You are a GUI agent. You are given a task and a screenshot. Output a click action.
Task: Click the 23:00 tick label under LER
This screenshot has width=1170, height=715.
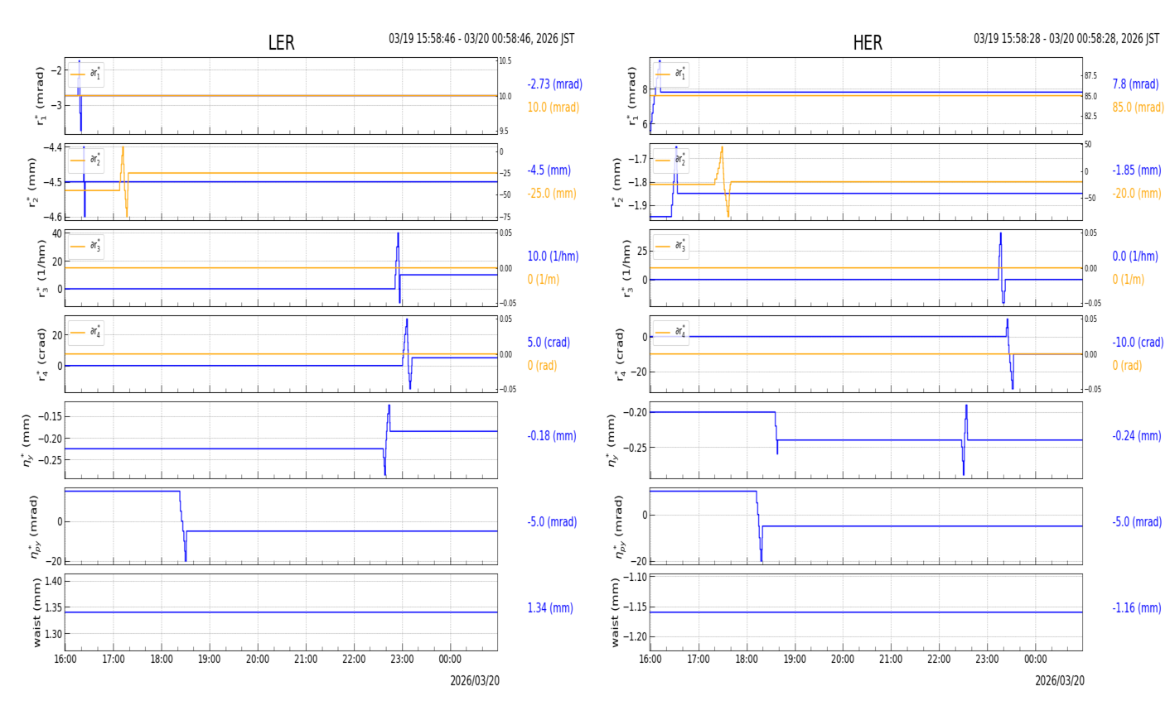pyautogui.click(x=402, y=660)
